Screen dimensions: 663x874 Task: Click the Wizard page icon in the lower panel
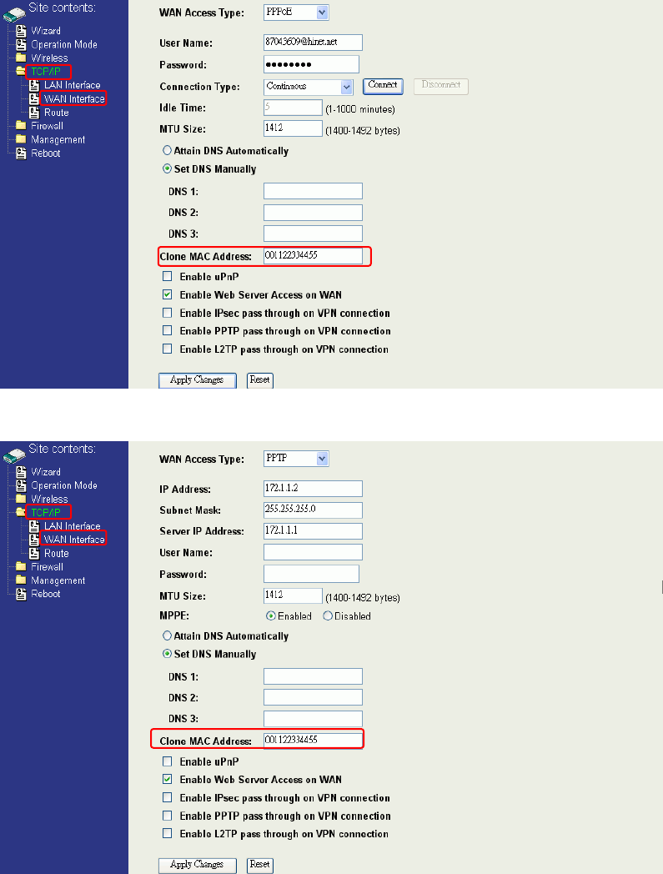tap(21, 471)
